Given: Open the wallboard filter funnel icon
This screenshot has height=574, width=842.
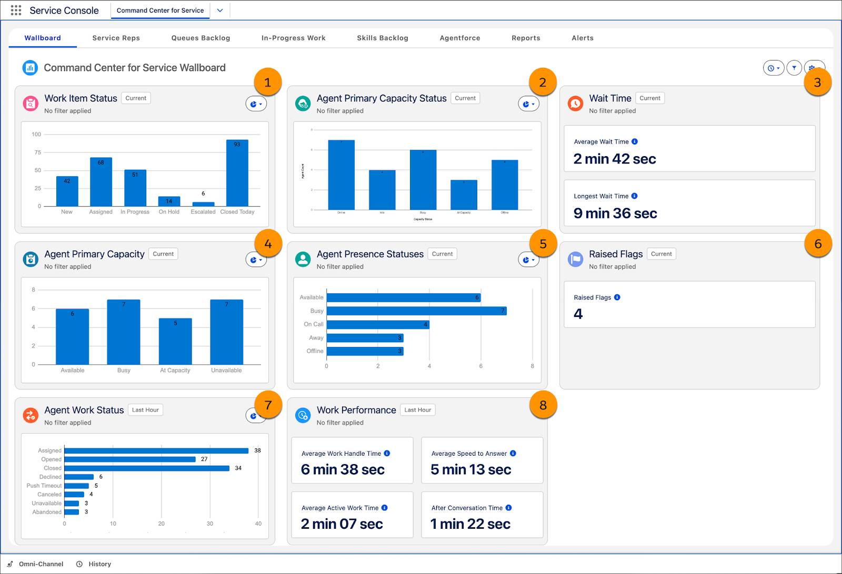Looking at the screenshot, I should [794, 68].
